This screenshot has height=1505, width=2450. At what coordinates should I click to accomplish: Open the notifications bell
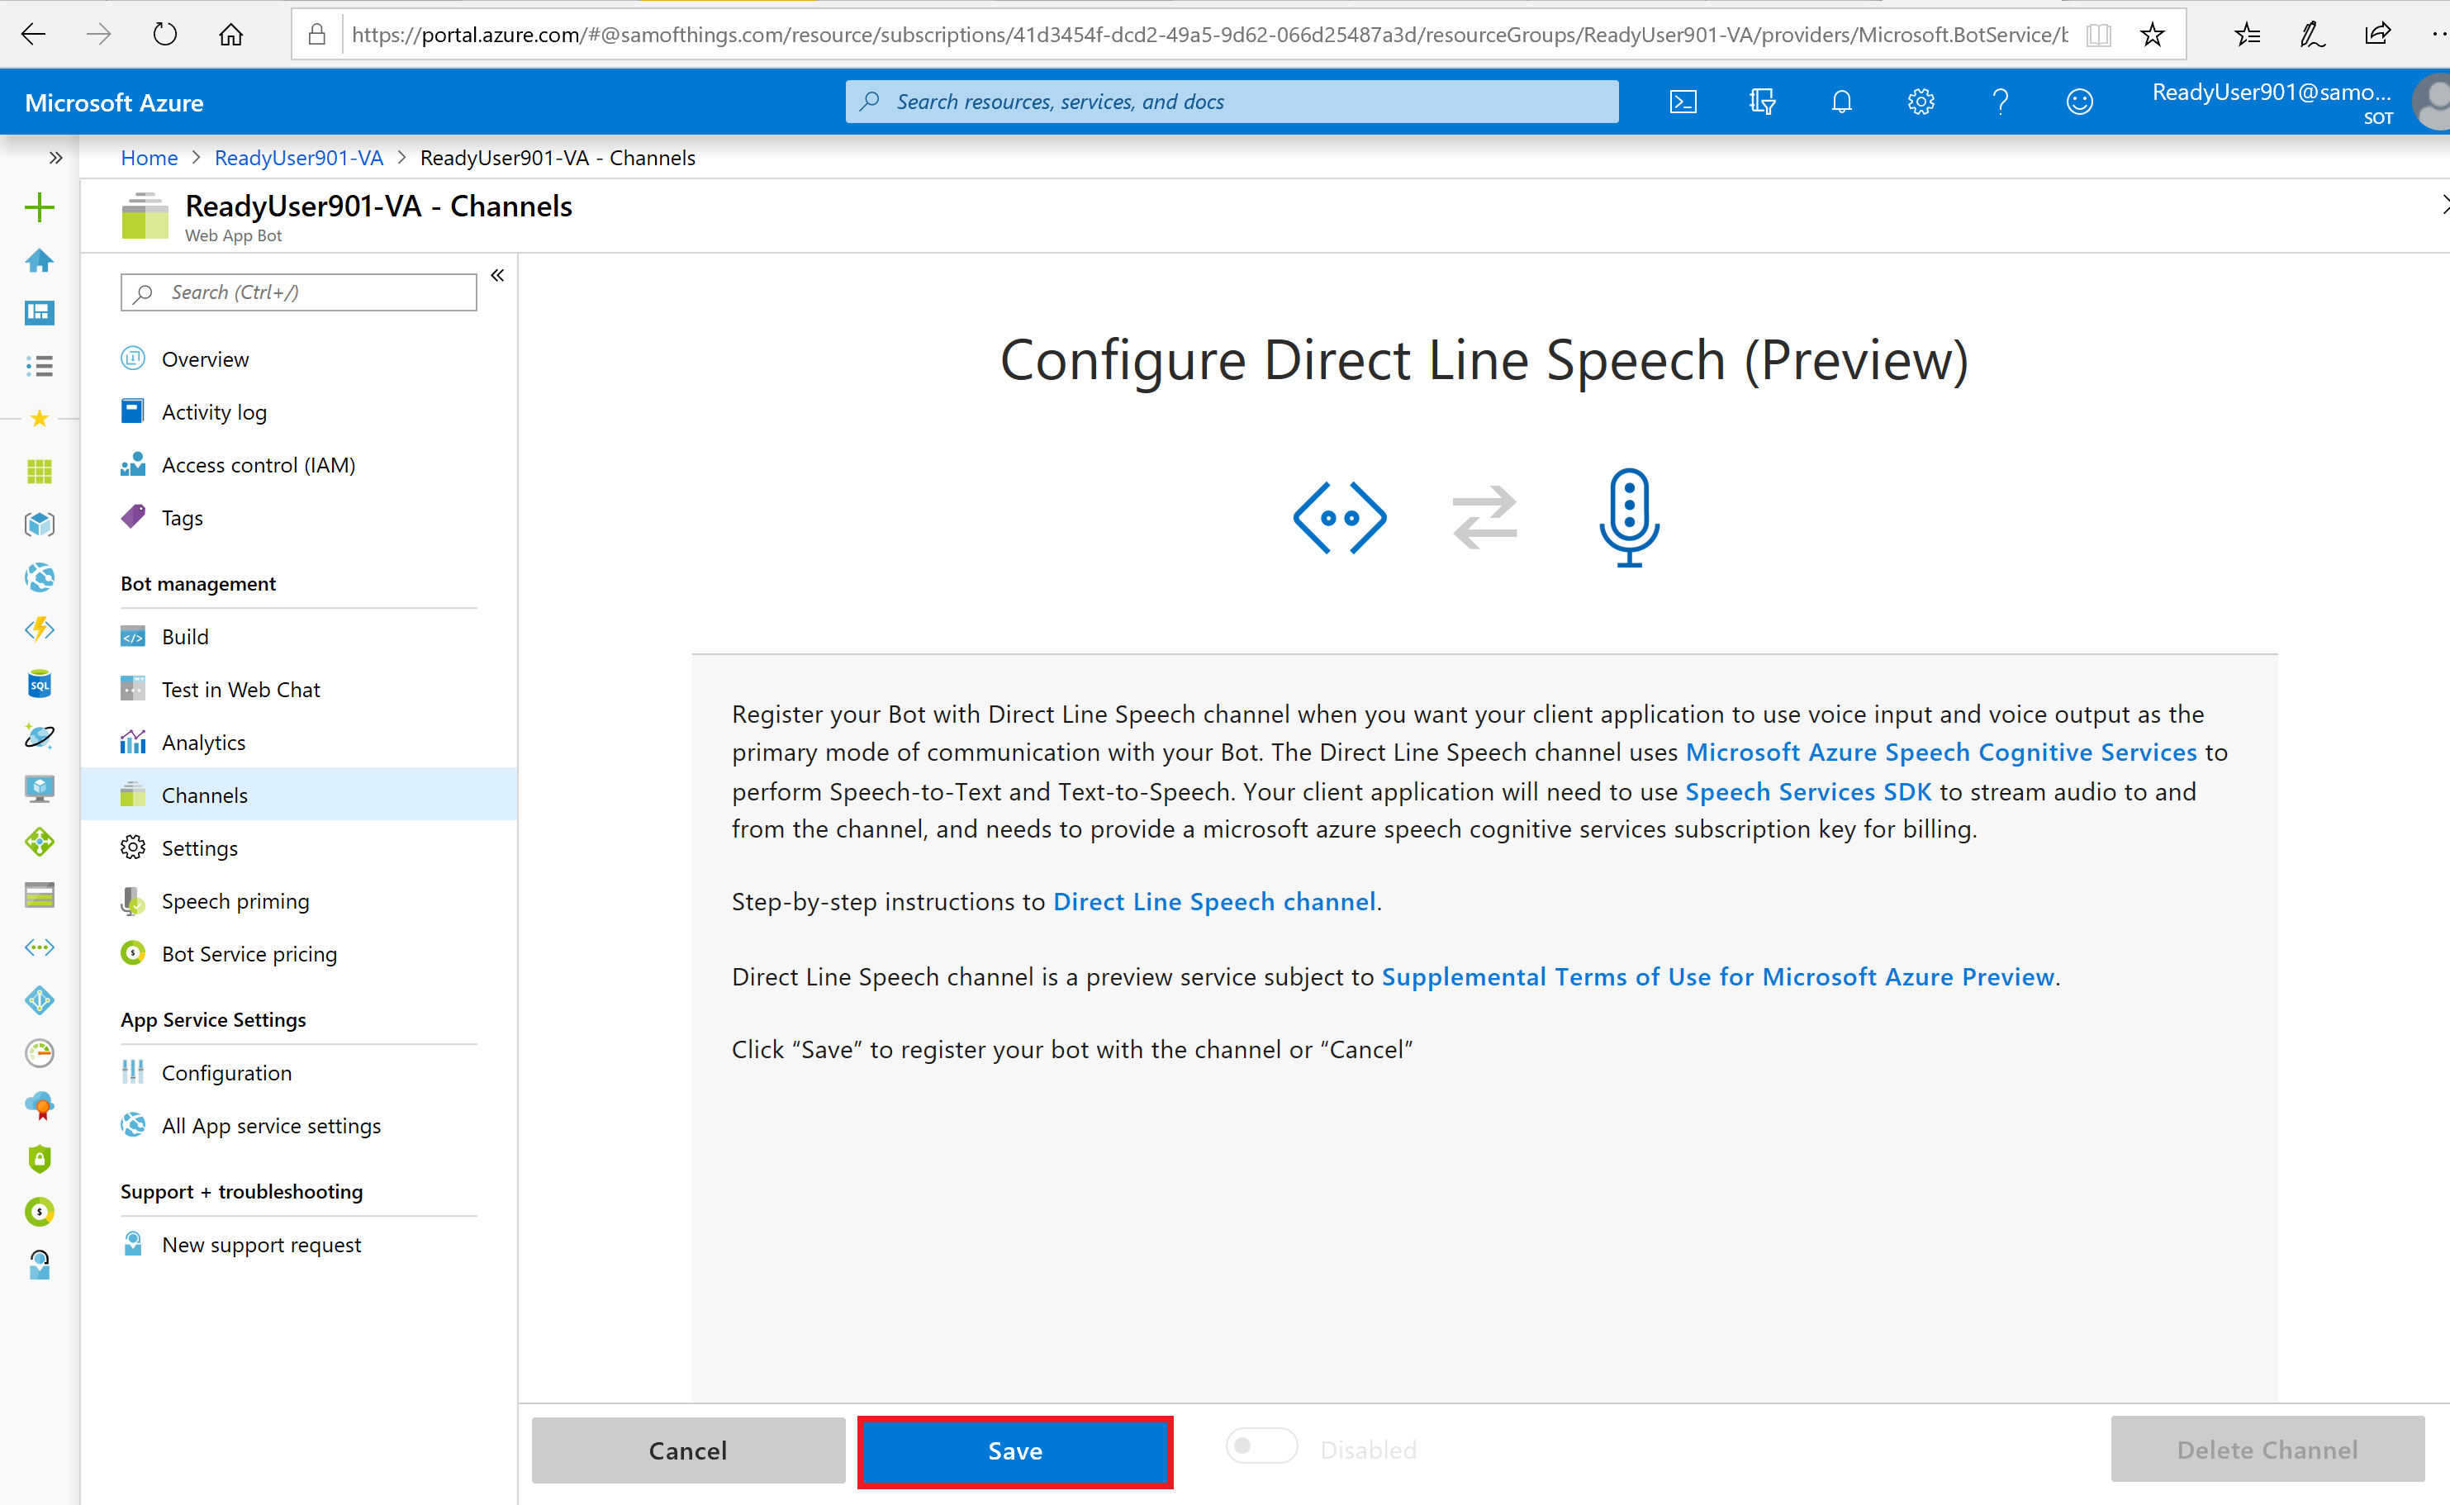[1841, 102]
